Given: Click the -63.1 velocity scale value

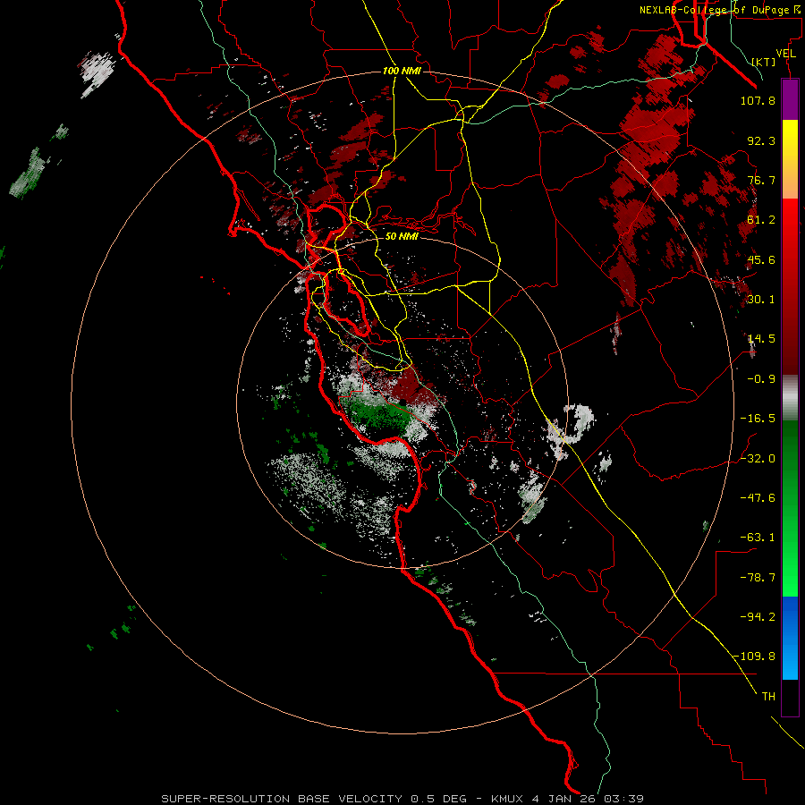Looking at the screenshot, I should pyautogui.click(x=758, y=538).
